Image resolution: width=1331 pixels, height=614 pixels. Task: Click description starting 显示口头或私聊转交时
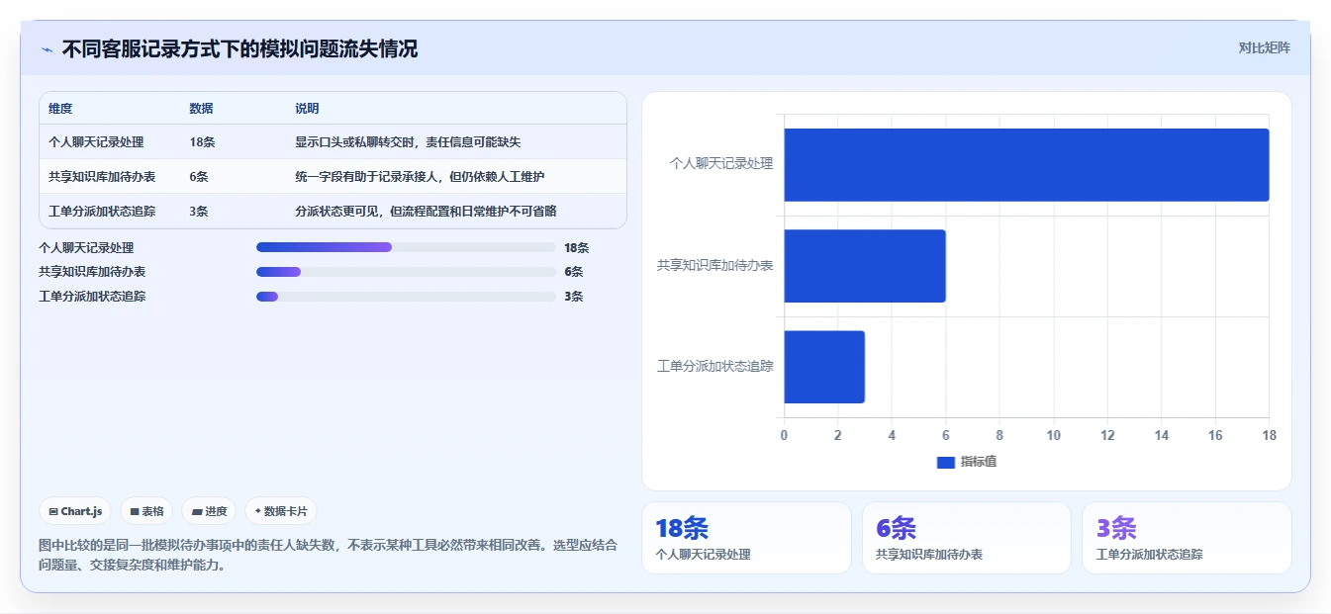pyautogui.click(x=408, y=142)
